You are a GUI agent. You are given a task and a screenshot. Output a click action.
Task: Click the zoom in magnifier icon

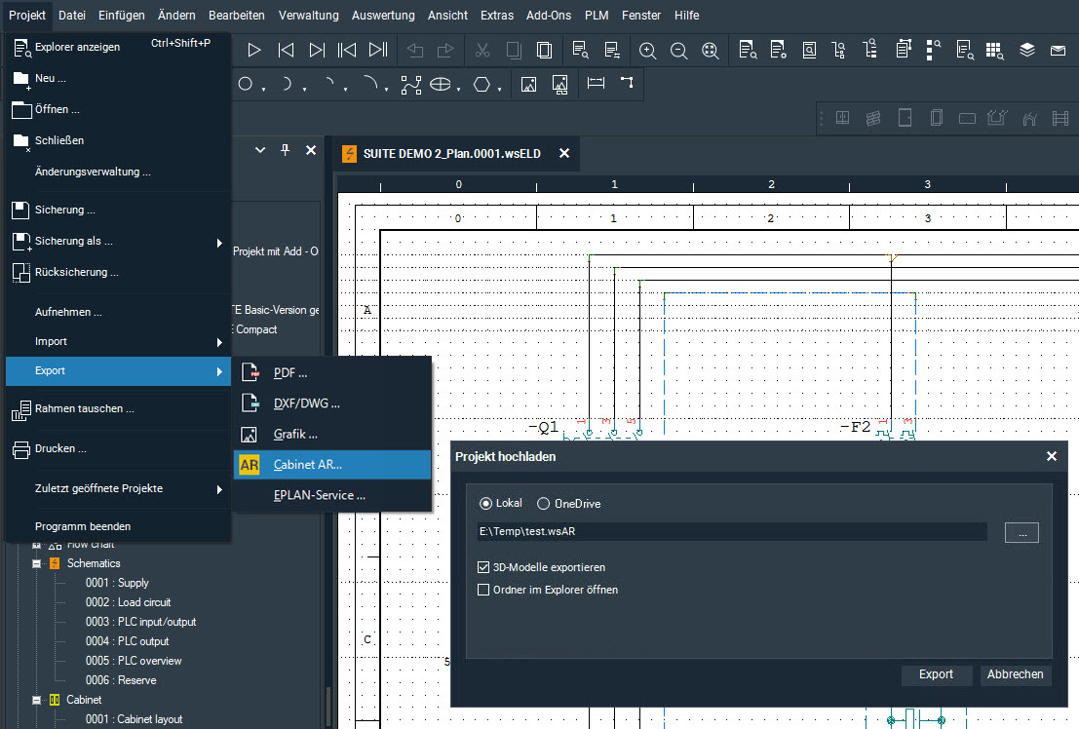pyautogui.click(x=647, y=51)
